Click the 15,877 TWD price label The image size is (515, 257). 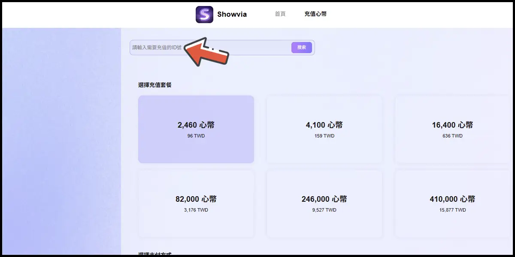click(452, 210)
